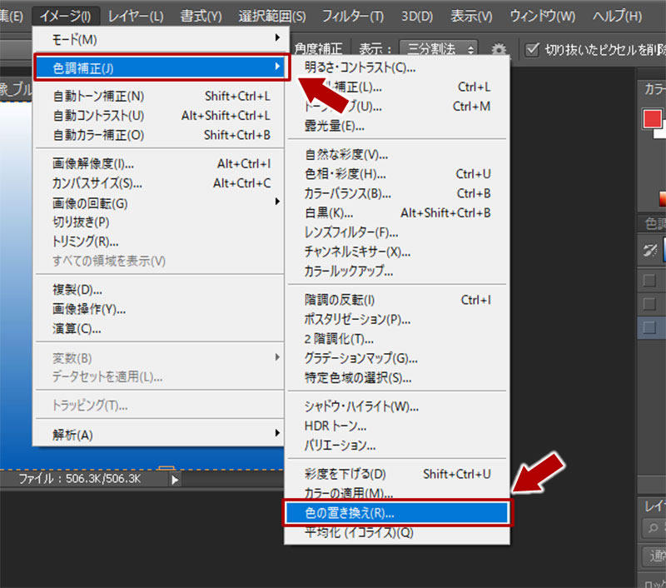Open the ヘルプ(H) menu
This screenshot has width=666, height=588.
pyautogui.click(x=617, y=16)
